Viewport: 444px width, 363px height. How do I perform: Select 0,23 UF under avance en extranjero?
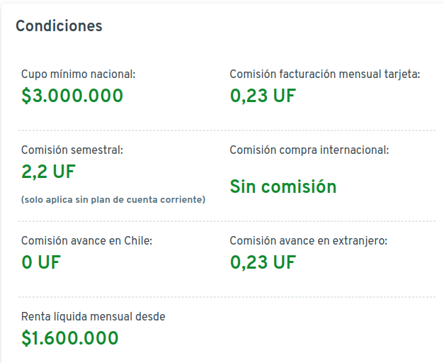(263, 262)
